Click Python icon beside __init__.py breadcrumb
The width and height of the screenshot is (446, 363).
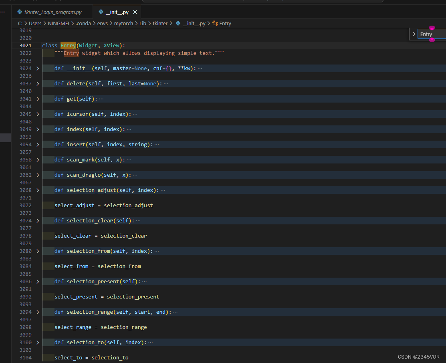178,23
